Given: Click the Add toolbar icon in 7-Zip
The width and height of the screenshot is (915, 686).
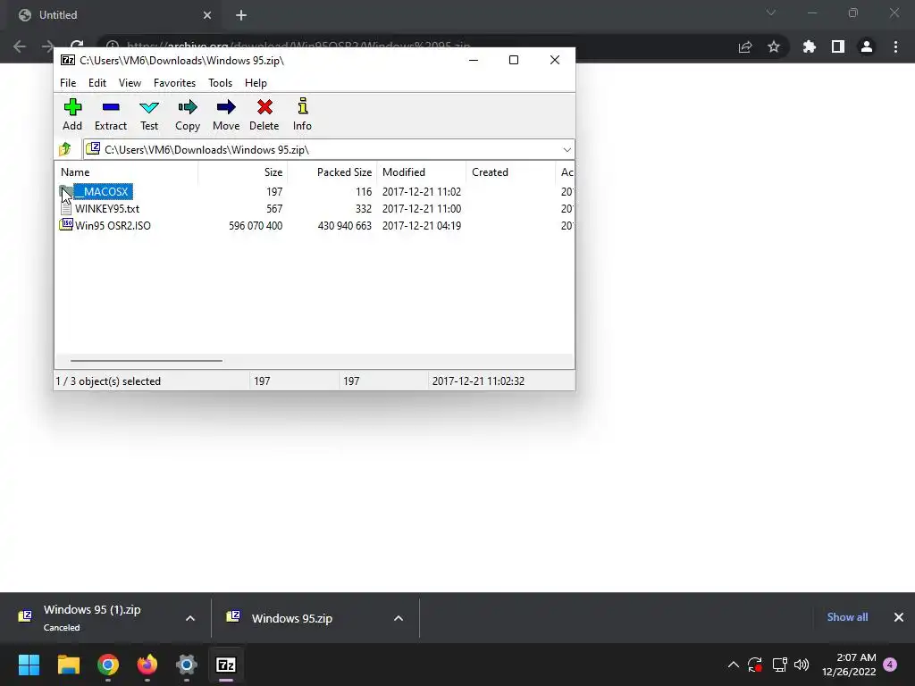Looking at the screenshot, I should [72, 114].
